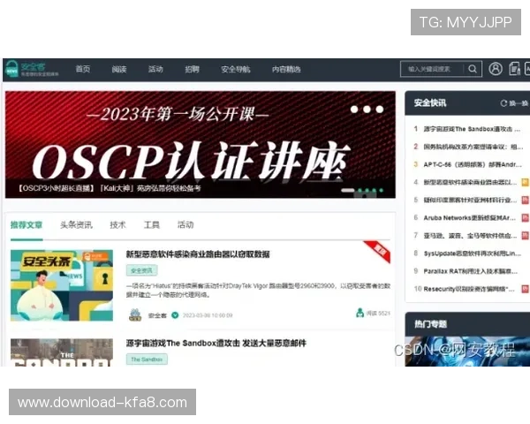Click the red badge on Resecurity row
Screen dimensions: 530x424
pos(525,289)
